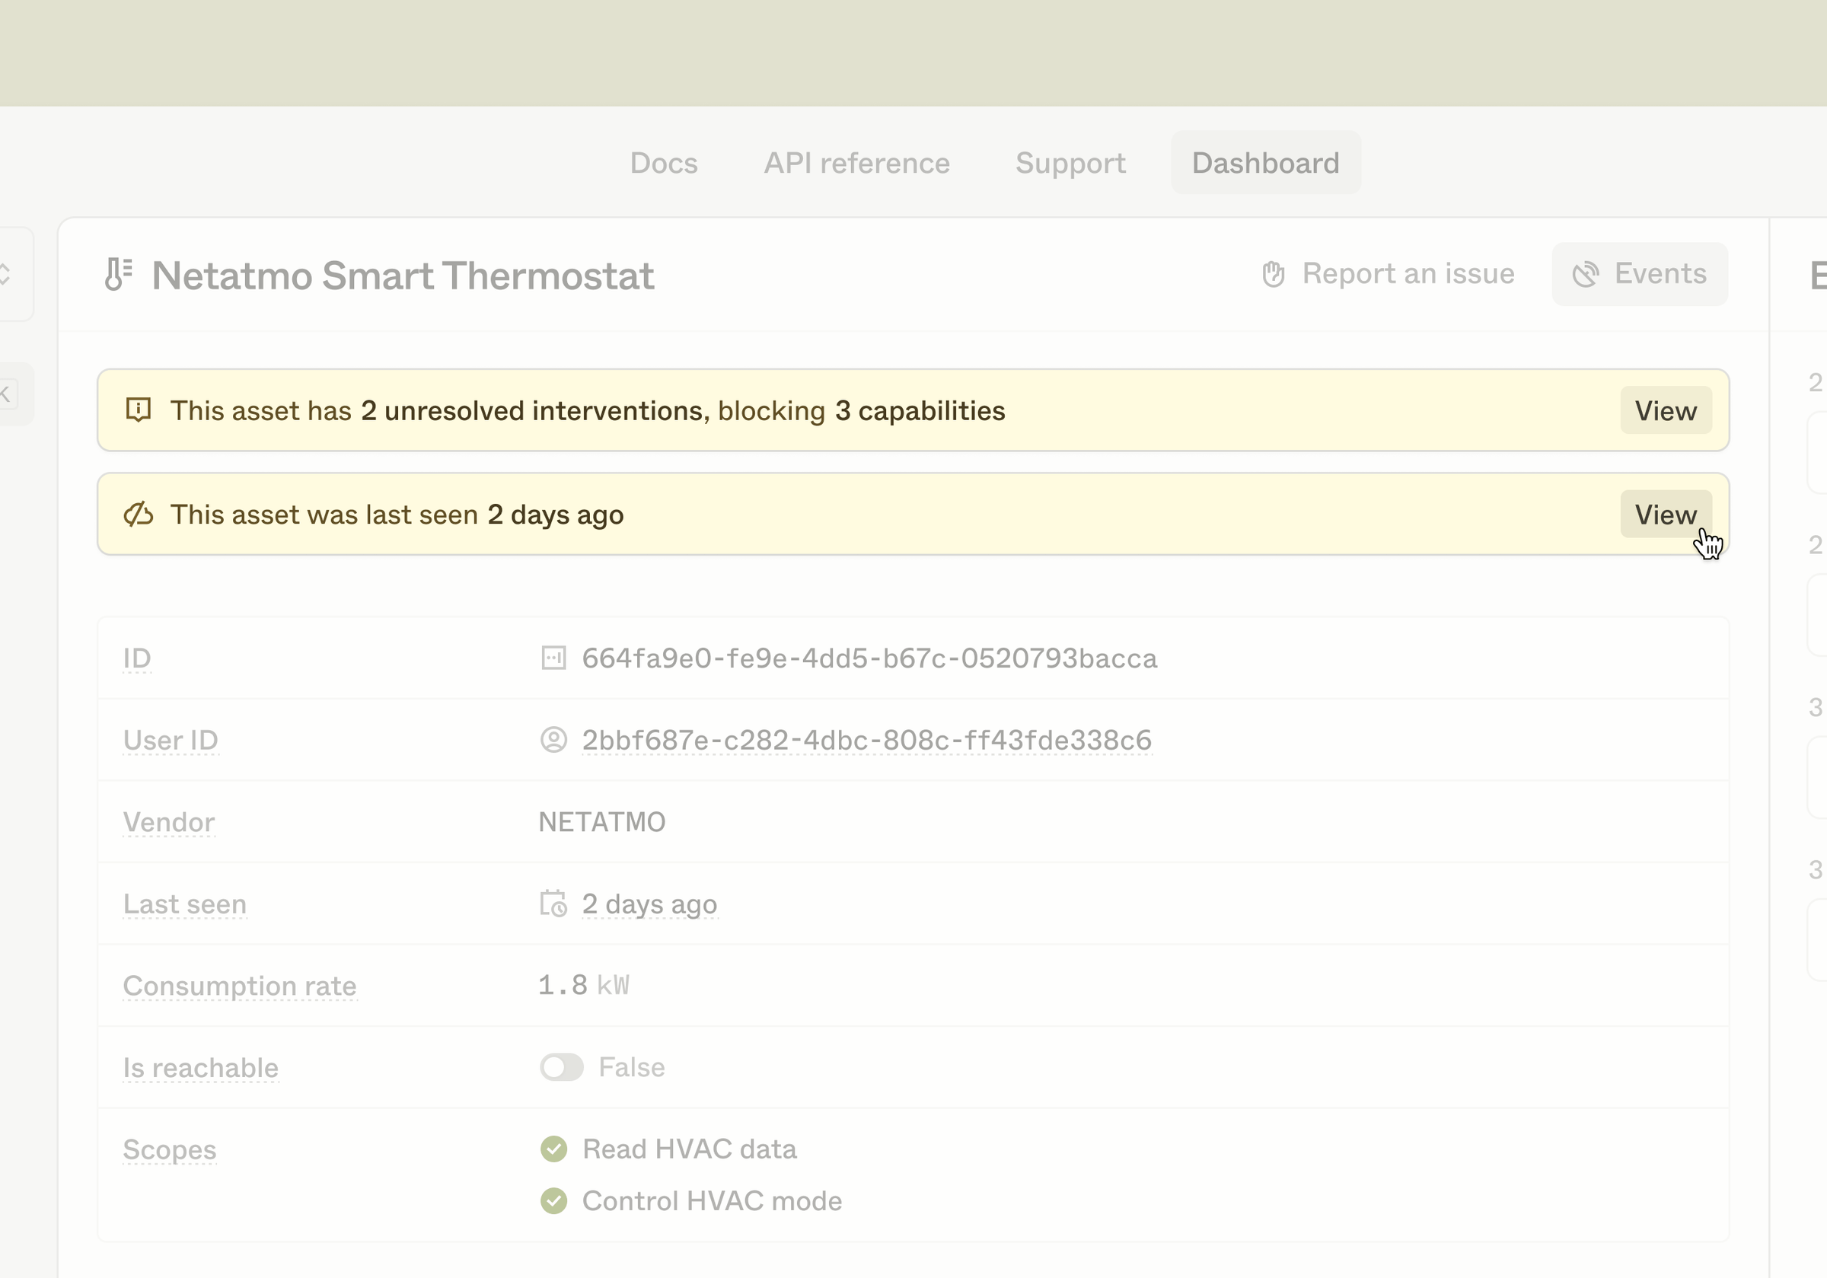
Task: Click the user icon next to User ID value
Action: coord(553,740)
